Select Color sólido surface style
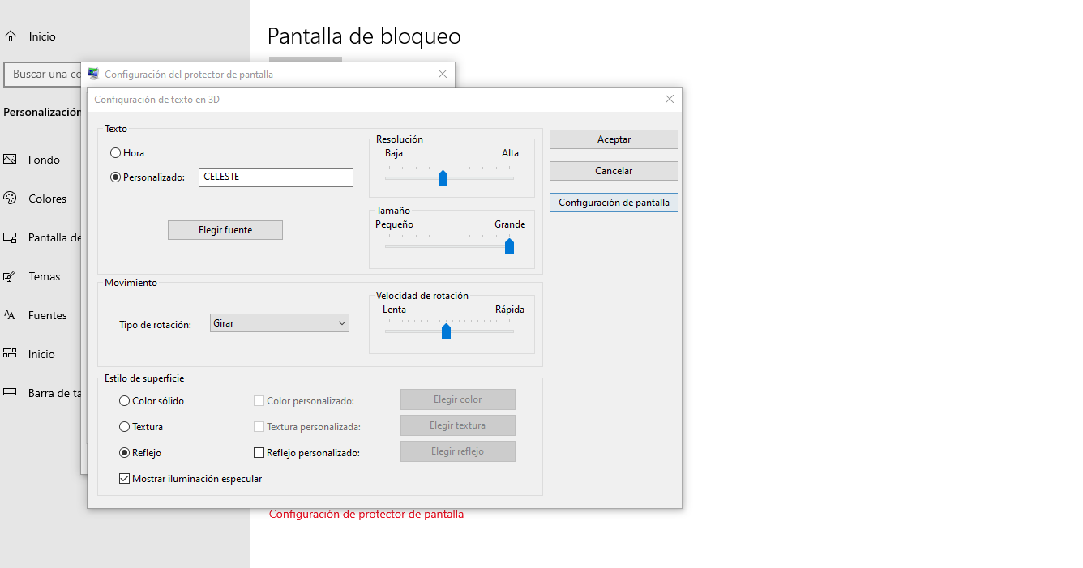This screenshot has width=1083, height=568. 125,401
